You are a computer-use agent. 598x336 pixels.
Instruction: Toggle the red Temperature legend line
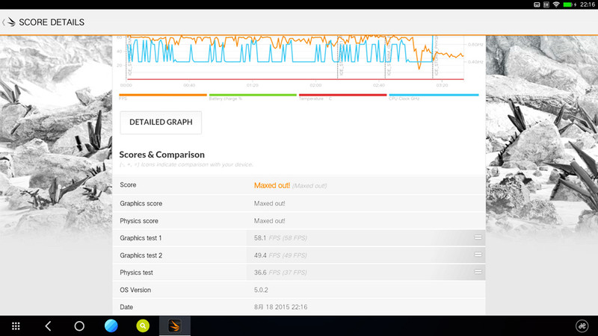[342, 95]
